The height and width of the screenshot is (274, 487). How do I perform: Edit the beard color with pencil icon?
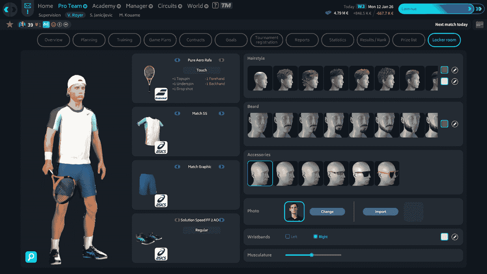(x=455, y=124)
